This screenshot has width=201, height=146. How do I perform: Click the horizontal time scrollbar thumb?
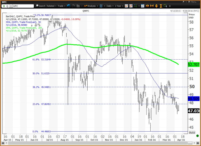[190, 143]
